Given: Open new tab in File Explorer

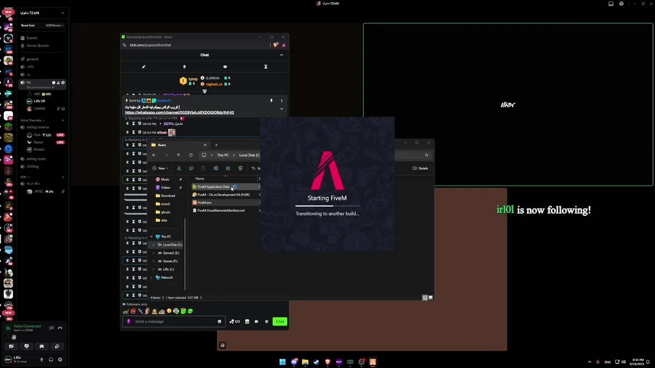Looking at the screenshot, I should pos(216,145).
